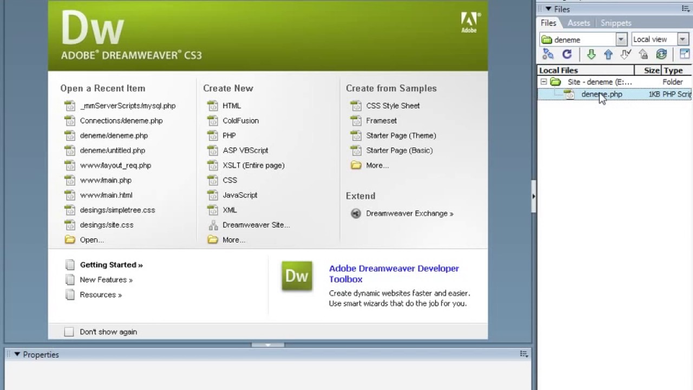Screen dimensions: 693x390
Task: Click the folder icon beside Create from Samples More
Action: (x=356, y=165)
